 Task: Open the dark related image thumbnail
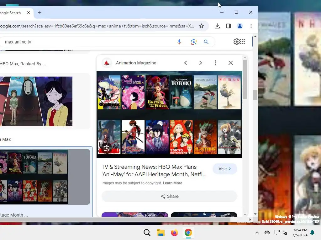tap(204, 214)
